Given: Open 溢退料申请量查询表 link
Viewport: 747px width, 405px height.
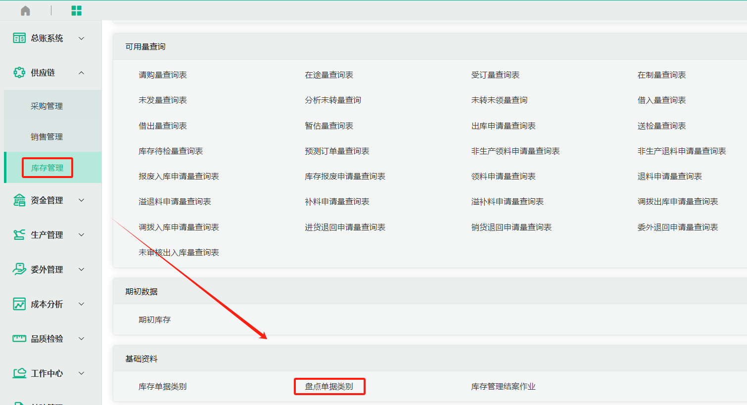Looking at the screenshot, I should 175,201.
